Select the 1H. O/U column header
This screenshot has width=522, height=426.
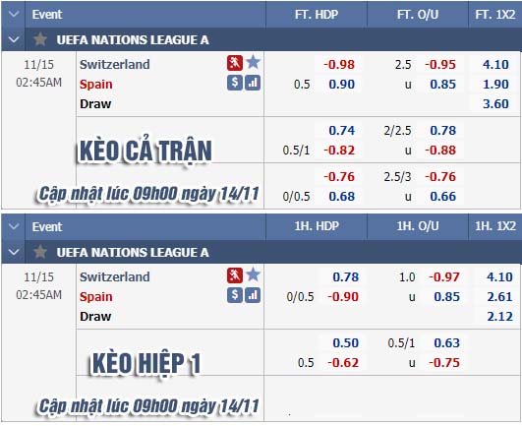pos(418,226)
